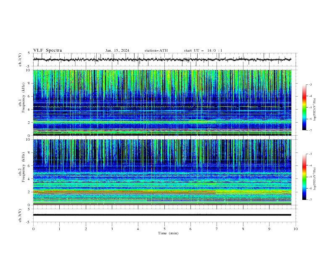This screenshot has width=333, height=257.
Task: Click the "5" tick on the Time axis
Action: [164, 229]
